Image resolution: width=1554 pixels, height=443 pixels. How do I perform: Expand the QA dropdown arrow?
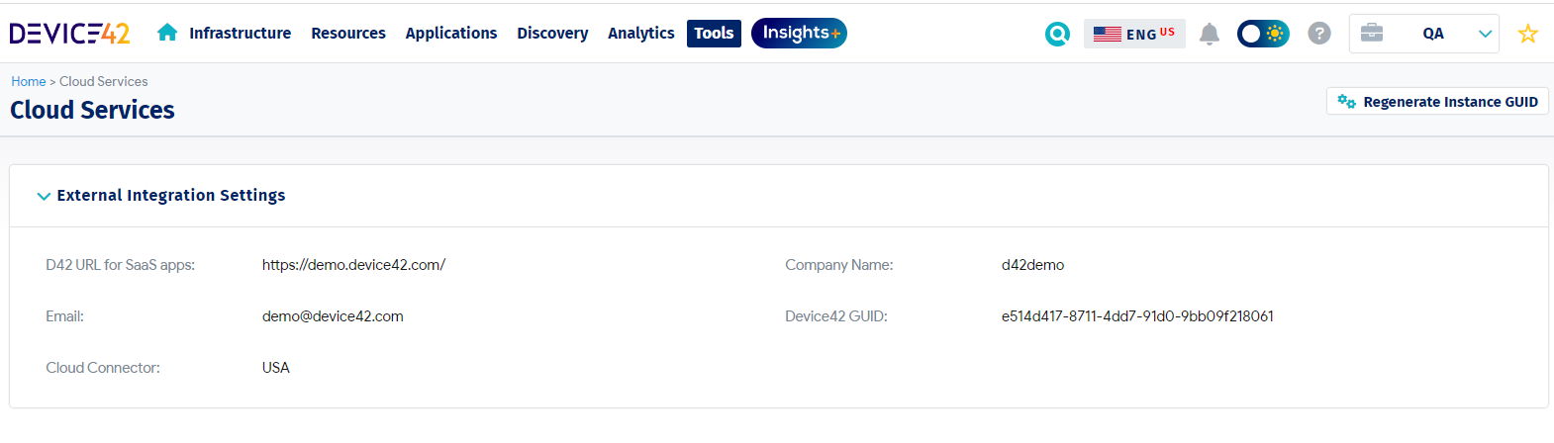[x=1485, y=34]
